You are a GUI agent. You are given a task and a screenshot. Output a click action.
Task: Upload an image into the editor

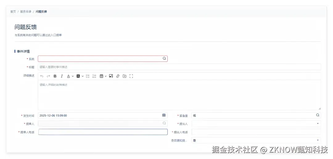[x=111, y=76]
